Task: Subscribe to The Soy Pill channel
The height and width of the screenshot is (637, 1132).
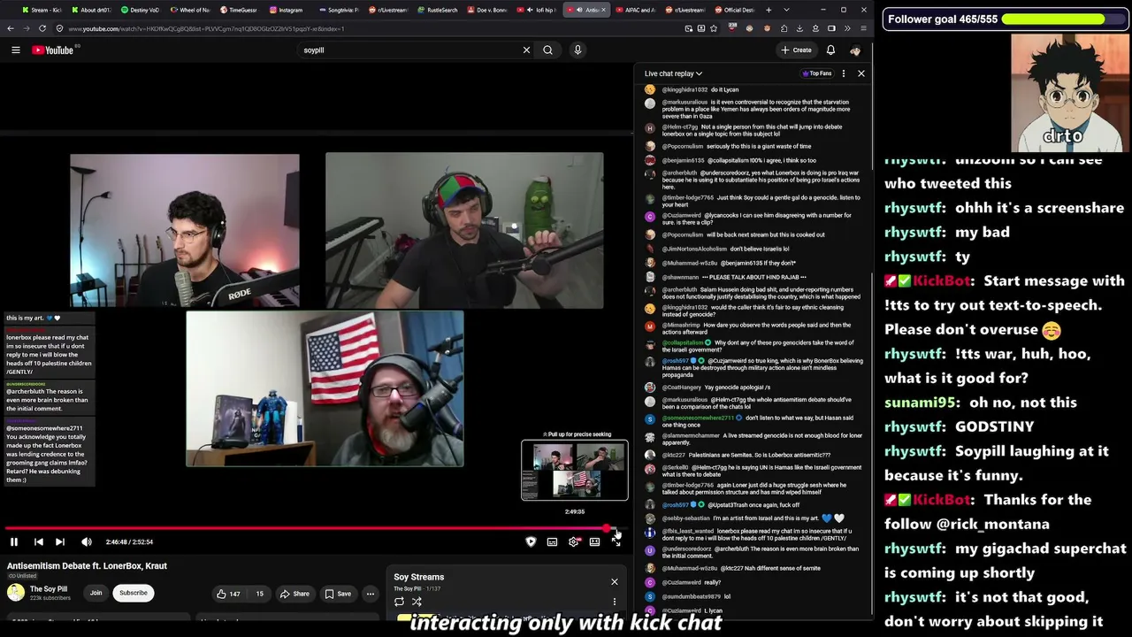Action: click(x=134, y=593)
